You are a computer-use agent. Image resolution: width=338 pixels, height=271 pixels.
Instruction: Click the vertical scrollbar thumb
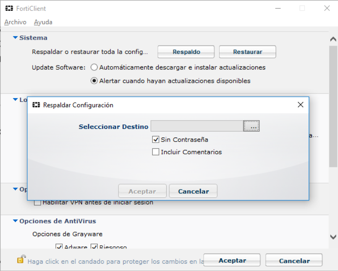(333, 106)
